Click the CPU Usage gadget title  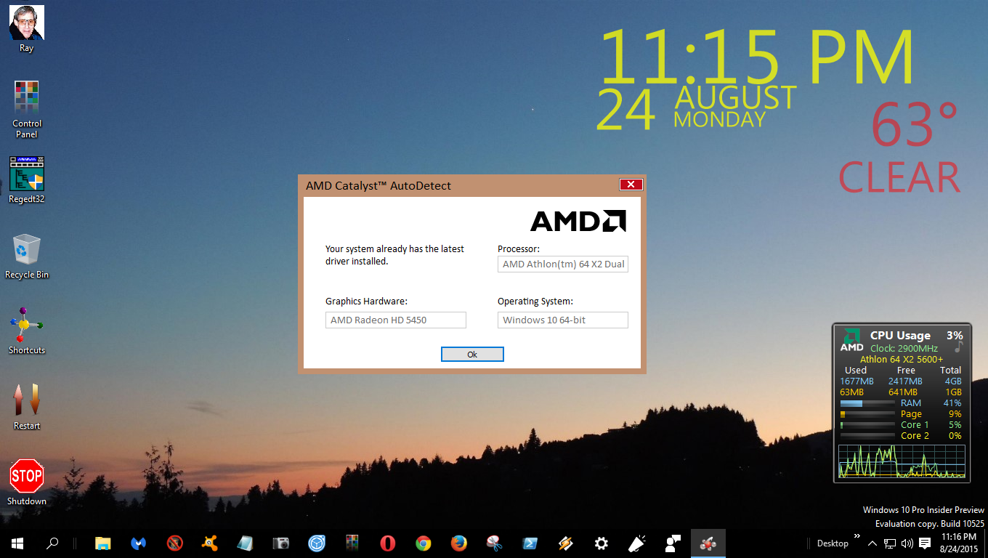click(x=900, y=335)
